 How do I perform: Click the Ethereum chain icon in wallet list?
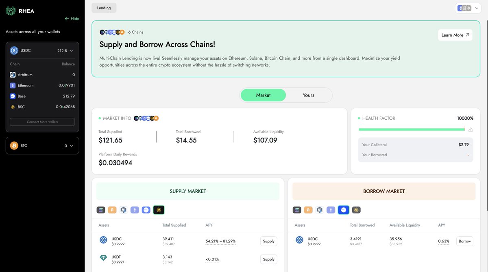click(13, 86)
